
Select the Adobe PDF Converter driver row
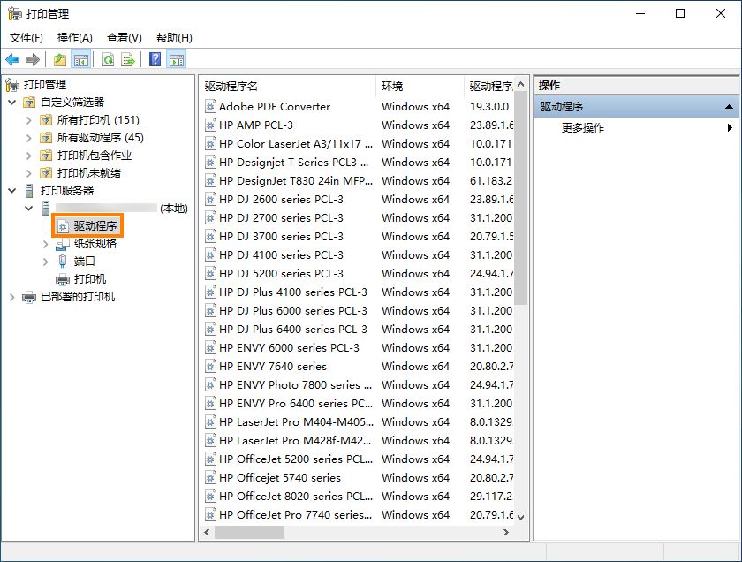[359, 107]
